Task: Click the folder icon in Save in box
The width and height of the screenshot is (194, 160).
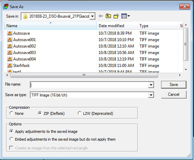Action: 25,16
